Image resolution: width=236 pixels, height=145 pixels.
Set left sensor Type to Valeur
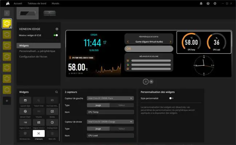pos(122,105)
